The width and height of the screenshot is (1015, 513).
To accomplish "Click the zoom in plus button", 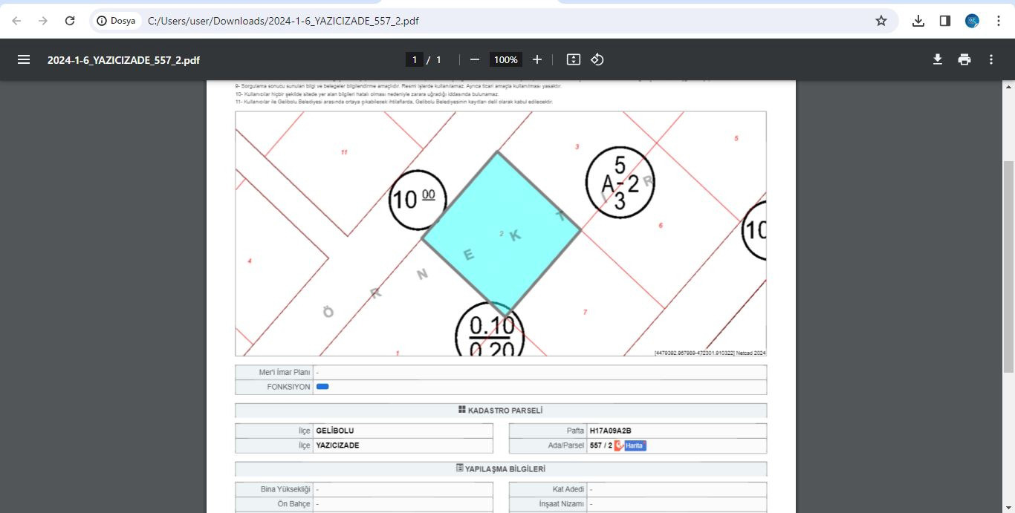I will click(537, 59).
